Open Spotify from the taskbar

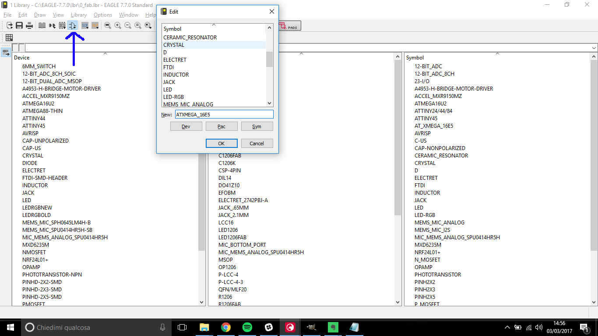pyautogui.click(x=247, y=327)
